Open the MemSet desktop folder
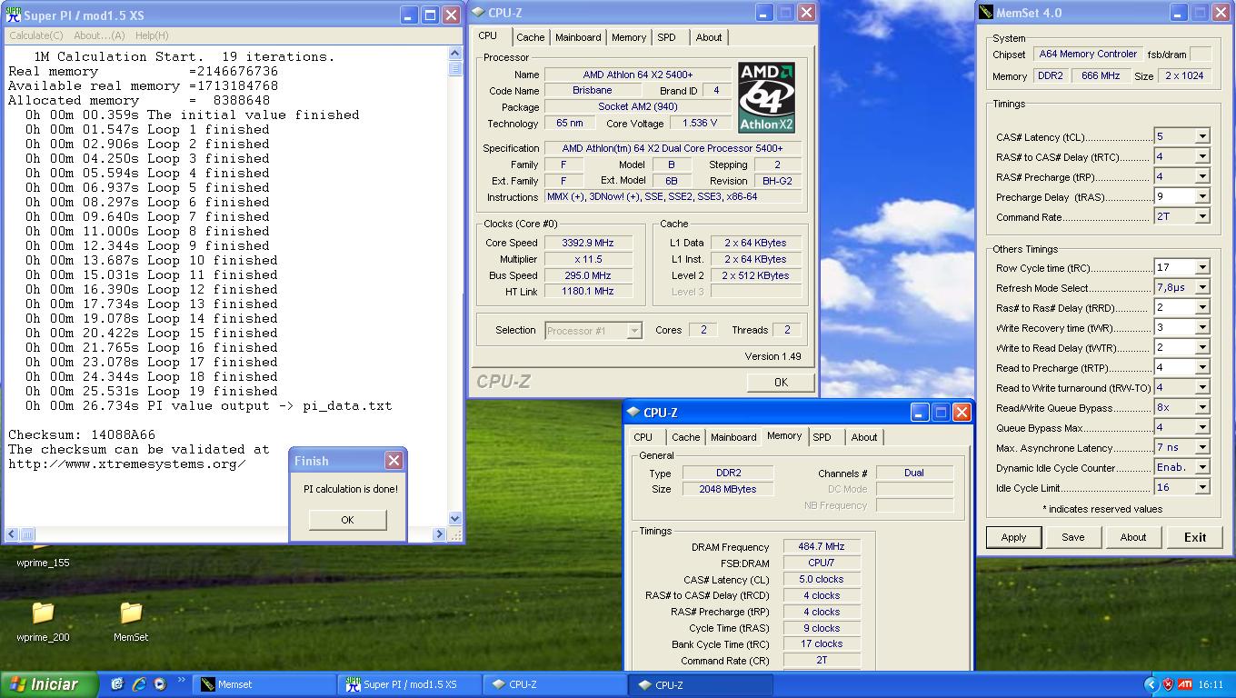The height and width of the screenshot is (698, 1236). coord(131,621)
